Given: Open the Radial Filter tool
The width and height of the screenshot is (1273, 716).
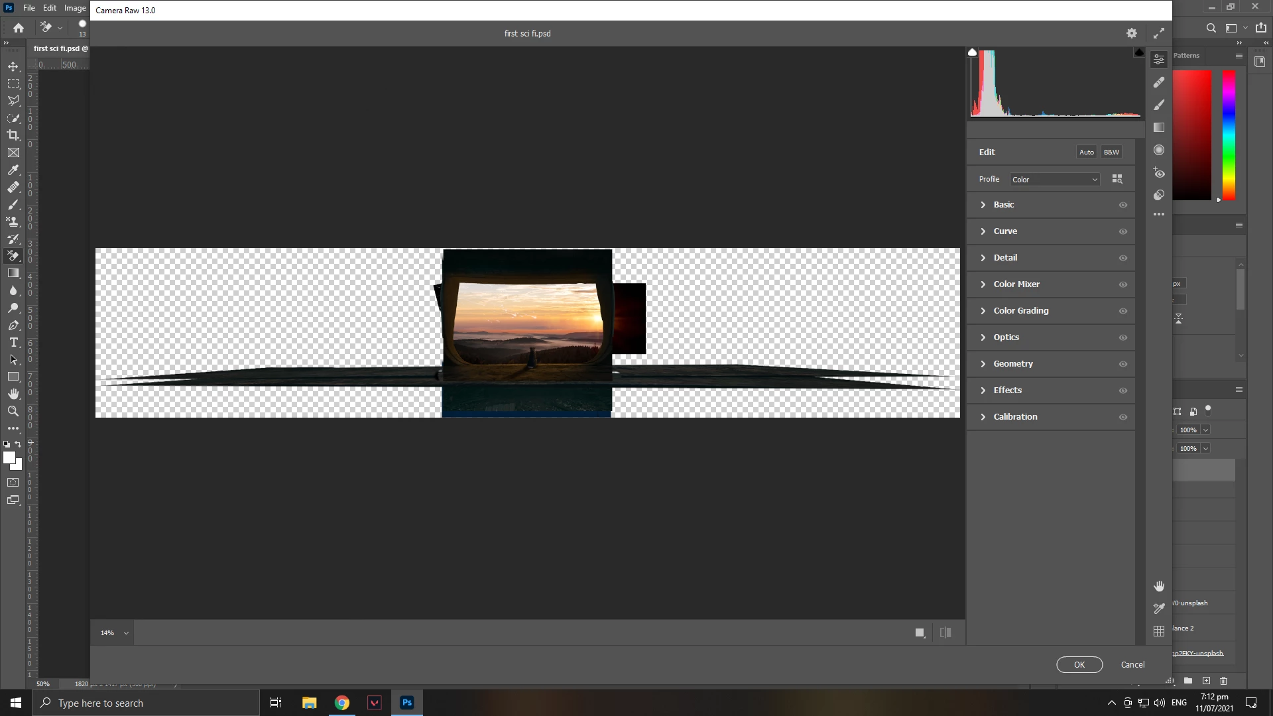Looking at the screenshot, I should click(1159, 150).
